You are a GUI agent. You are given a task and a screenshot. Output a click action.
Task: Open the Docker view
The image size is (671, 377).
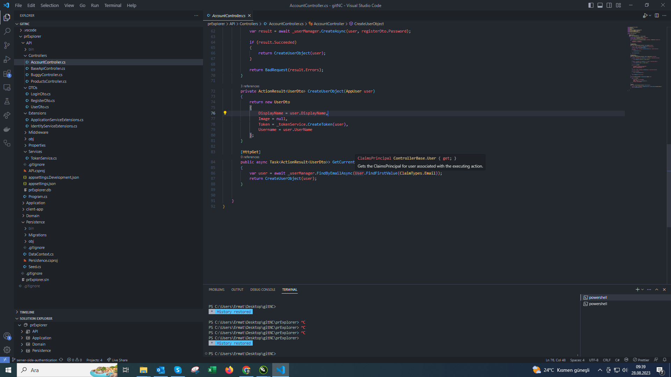[7, 129]
